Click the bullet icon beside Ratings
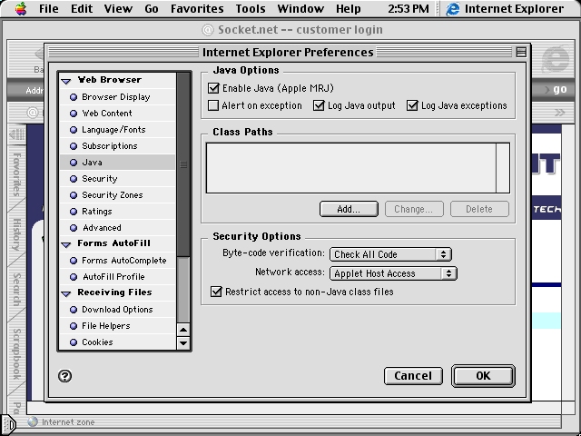The width and height of the screenshot is (581, 436). tap(74, 212)
